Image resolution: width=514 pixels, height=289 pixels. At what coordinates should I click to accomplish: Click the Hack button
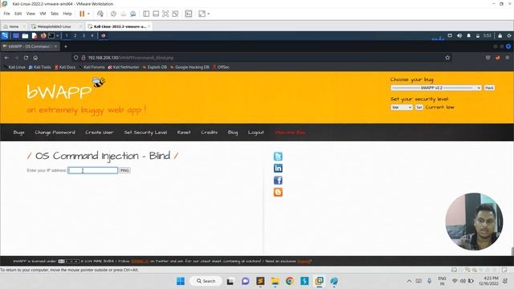(489, 88)
